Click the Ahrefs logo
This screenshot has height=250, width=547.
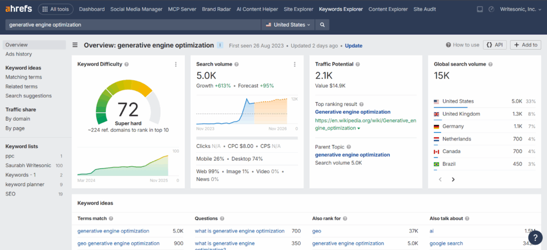(18, 9)
